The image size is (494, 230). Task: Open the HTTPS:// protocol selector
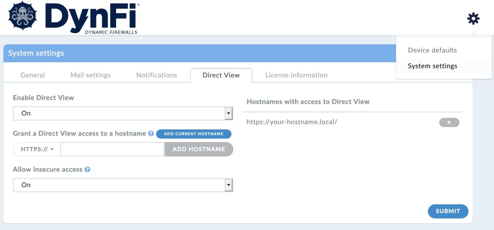[x=37, y=149]
